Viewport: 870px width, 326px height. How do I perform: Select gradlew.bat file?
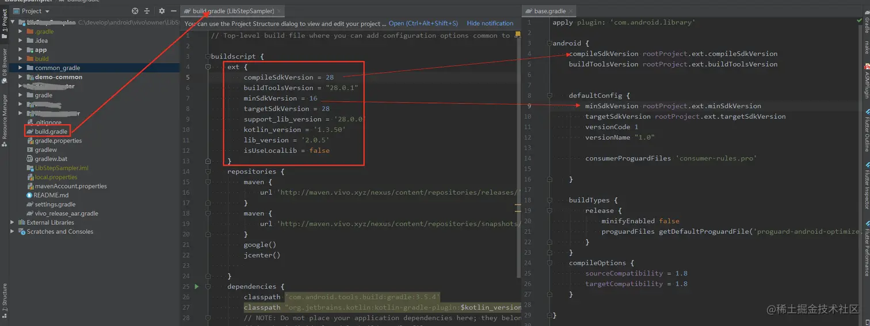click(x=47, y=159)
